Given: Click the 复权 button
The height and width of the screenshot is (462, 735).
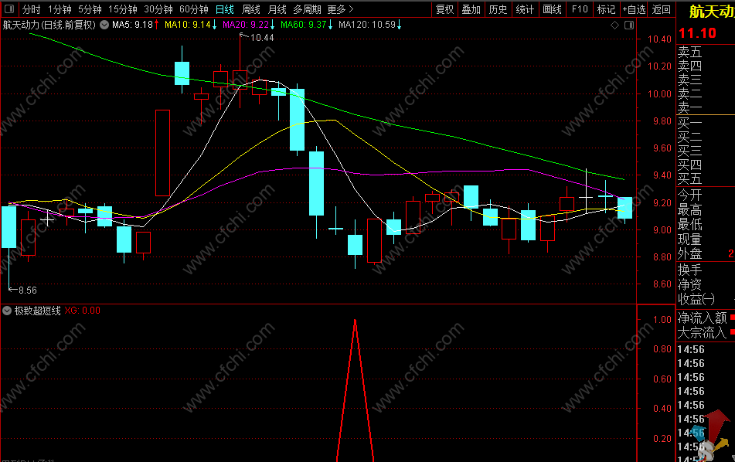Looking at the screenshot, I should click(x=445, y=9).
